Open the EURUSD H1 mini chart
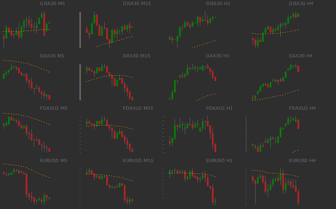This screenshot has width=336, height=209. 192,185
